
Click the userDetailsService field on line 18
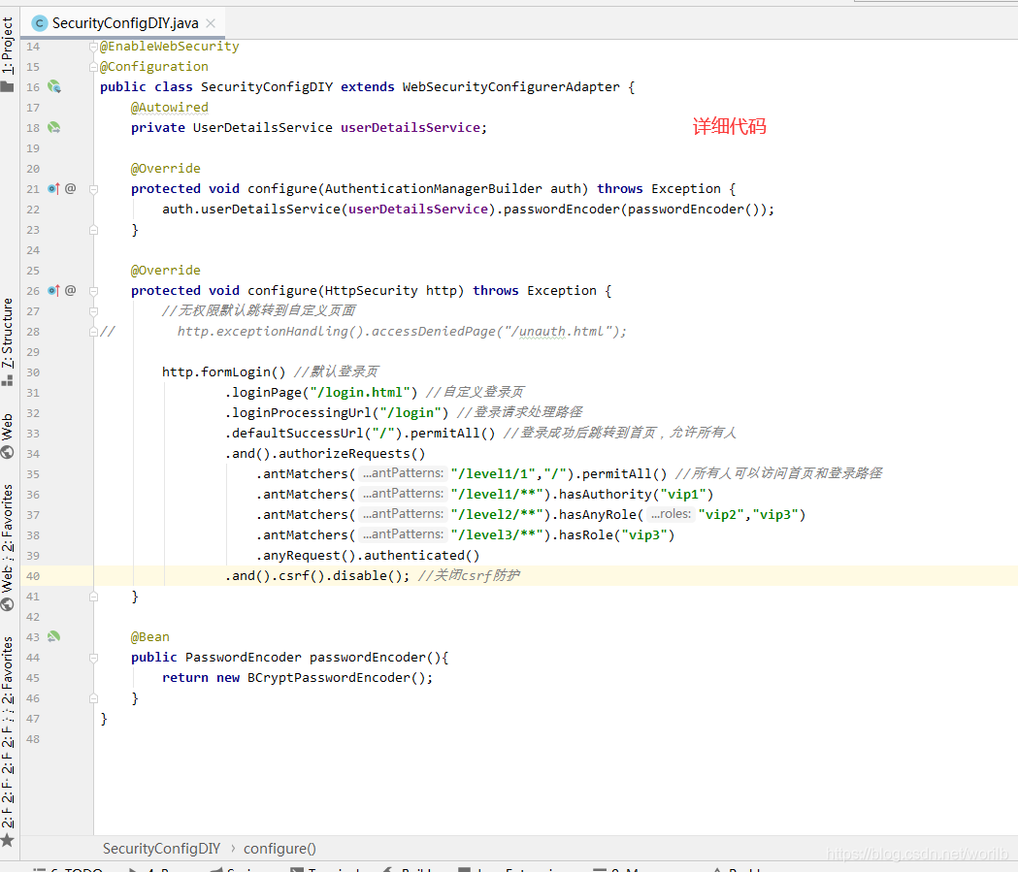pos(410,127)
